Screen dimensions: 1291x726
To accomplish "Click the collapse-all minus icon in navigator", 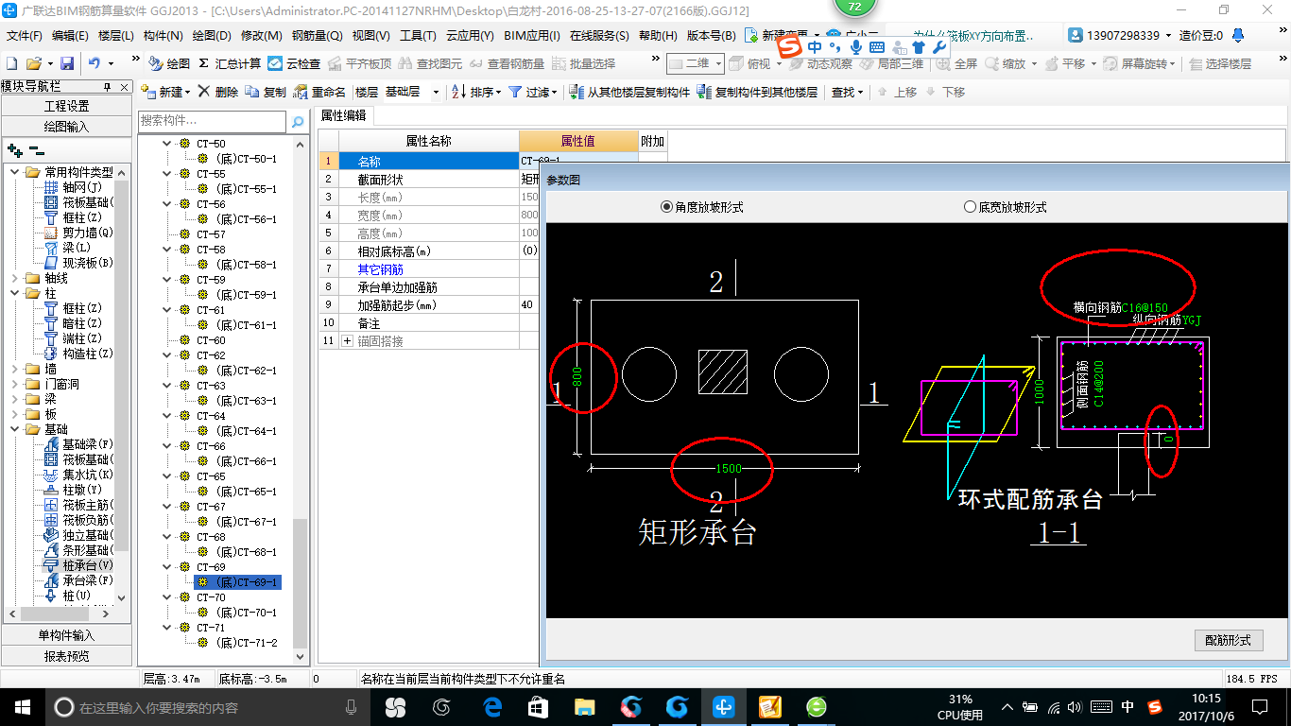I will 36,149.
